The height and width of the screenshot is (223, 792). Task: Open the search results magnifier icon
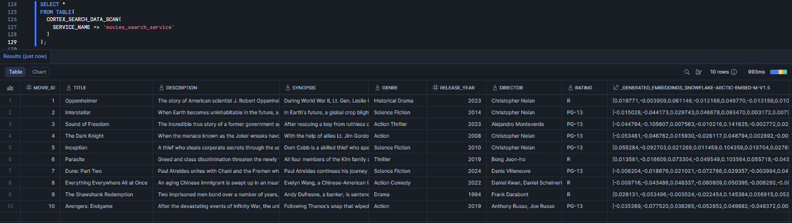click(x=687, y=72)
